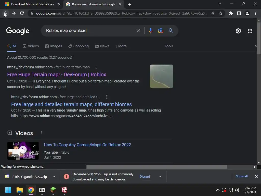Show hidden system tray icons

click(x=218, y=190)
